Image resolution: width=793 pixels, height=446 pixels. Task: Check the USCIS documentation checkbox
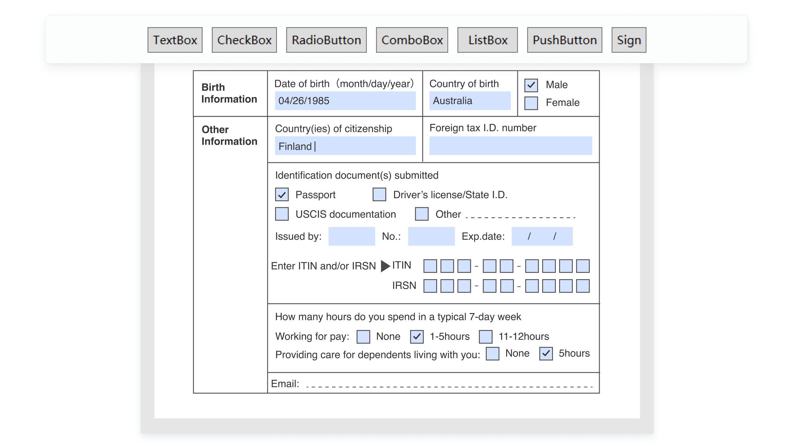point(282,214)
